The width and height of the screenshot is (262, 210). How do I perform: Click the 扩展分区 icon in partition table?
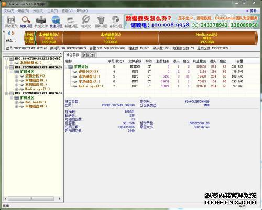tap(71, 67)
